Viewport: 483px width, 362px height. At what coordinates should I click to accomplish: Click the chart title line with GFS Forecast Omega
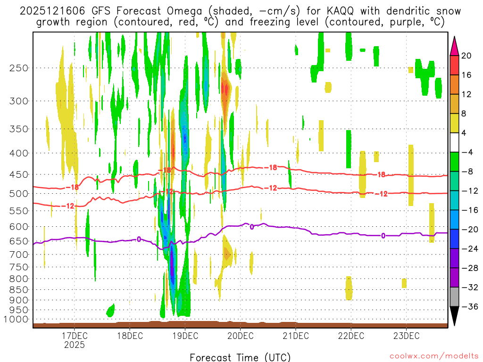pos(240,11)
